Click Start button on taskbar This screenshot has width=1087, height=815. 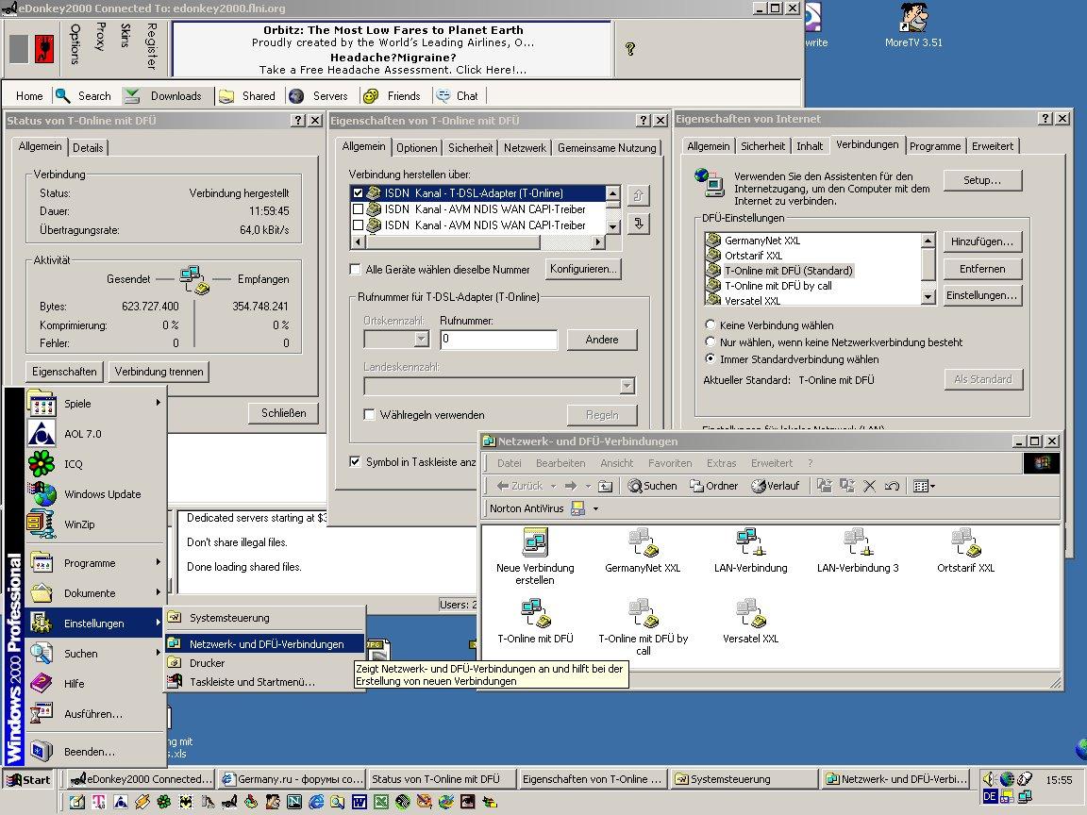[x=28, y=780]
